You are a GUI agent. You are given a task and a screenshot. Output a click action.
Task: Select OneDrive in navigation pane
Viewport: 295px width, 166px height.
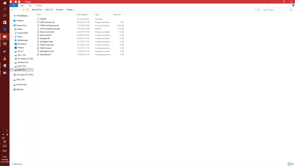20,20
